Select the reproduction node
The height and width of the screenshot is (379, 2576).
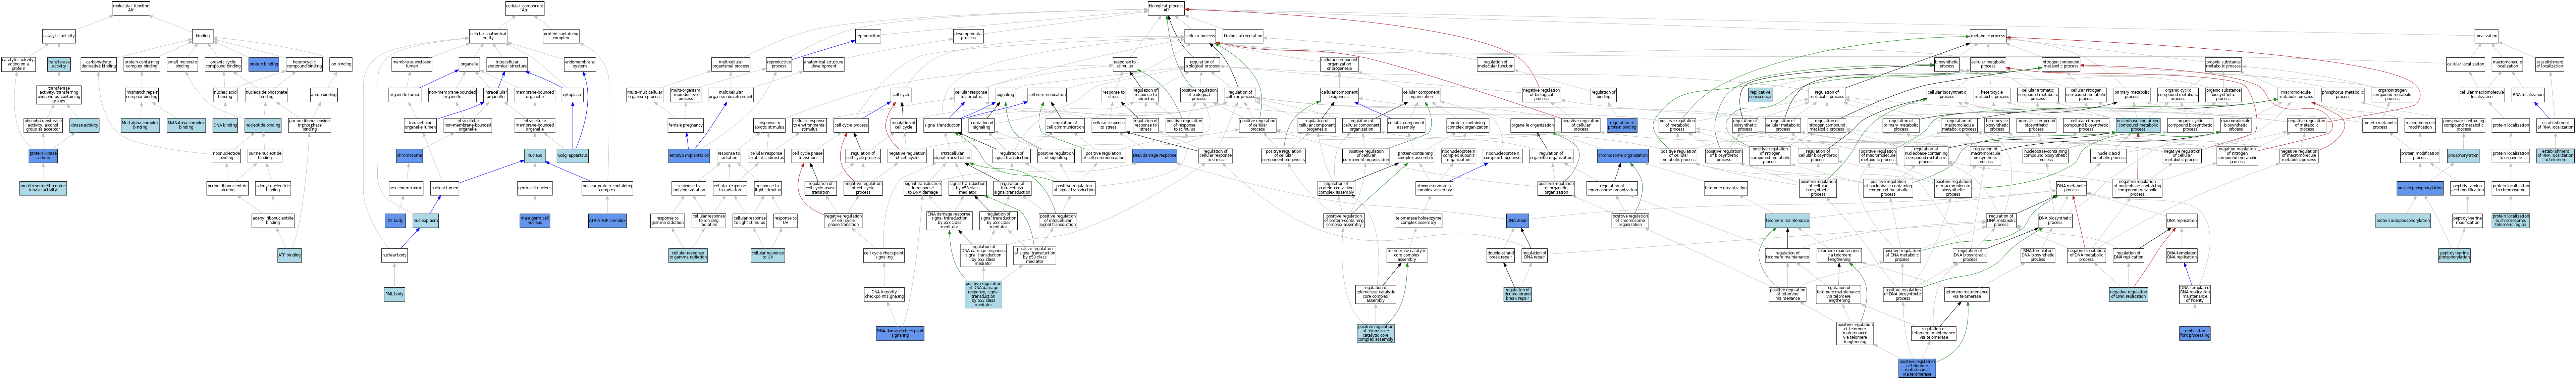point(868,36)
